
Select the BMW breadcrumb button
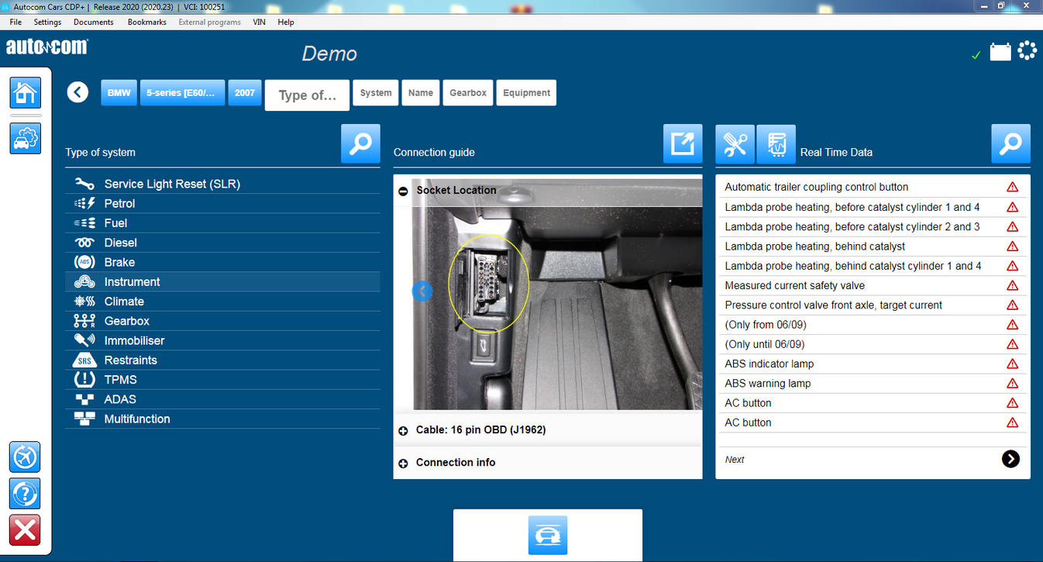119,92
